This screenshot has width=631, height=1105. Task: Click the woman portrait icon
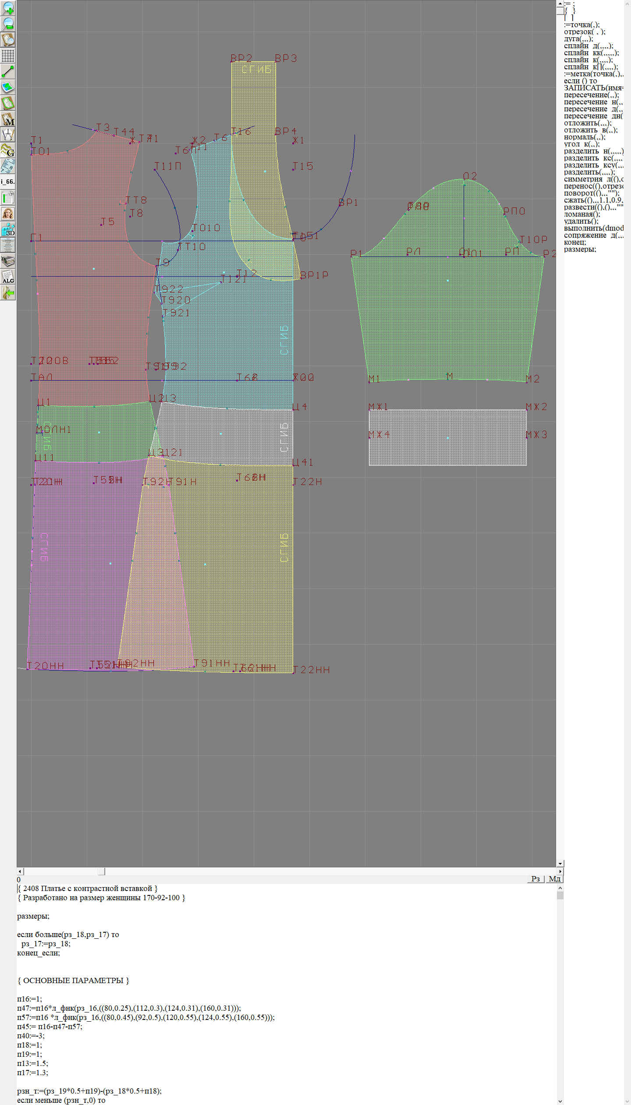pyautogui.click(x=8, y=214)
